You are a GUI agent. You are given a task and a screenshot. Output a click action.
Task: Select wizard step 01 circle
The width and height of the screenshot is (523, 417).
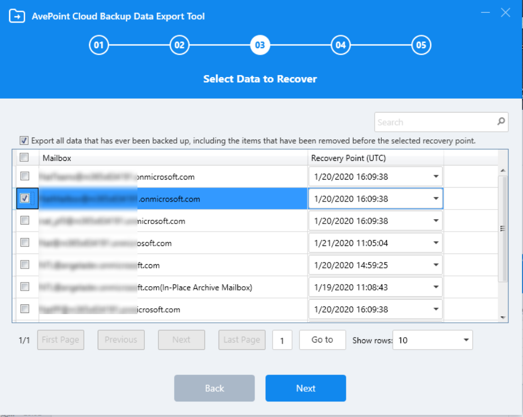pos(98,45)
